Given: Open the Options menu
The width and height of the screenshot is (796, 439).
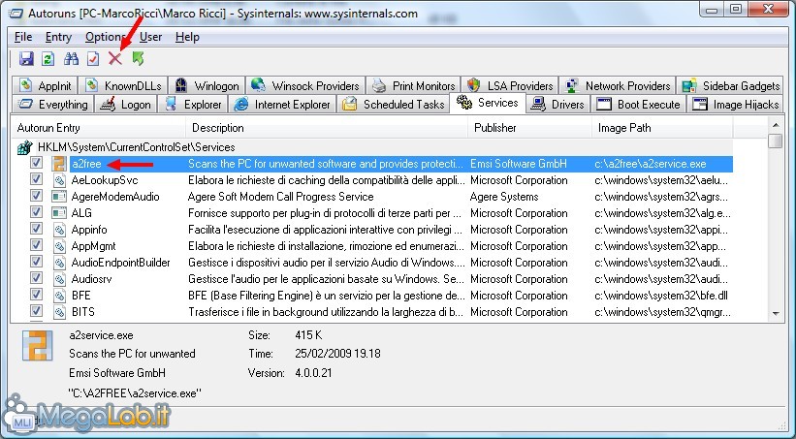Looking at the screenshot, I should (105, 37).
